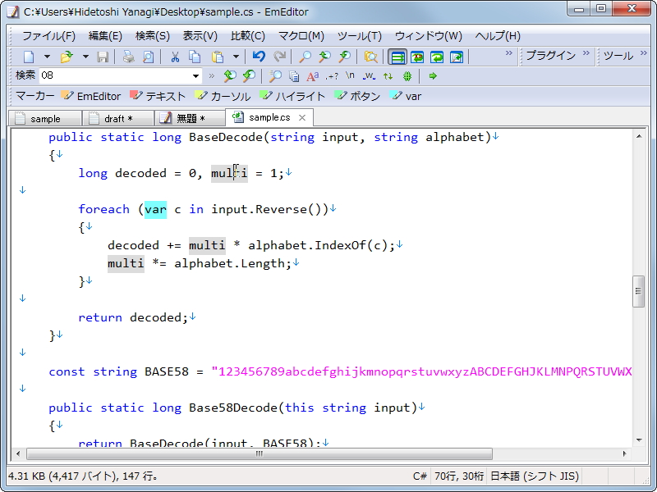Create a new file with the New icon
Screen dimensions: 657x492
point(29,57)
